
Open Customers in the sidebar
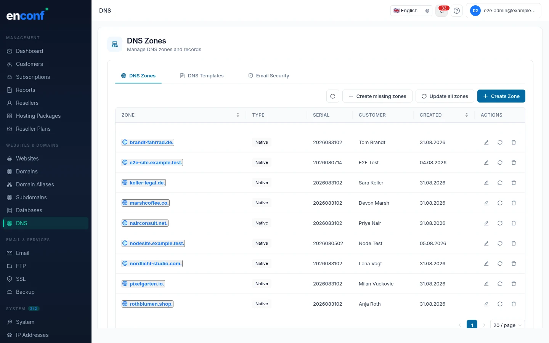point(46,64)
